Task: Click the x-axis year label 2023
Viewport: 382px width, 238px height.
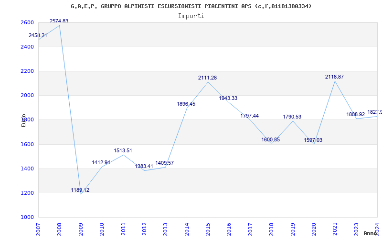Action: coord(356,229)
